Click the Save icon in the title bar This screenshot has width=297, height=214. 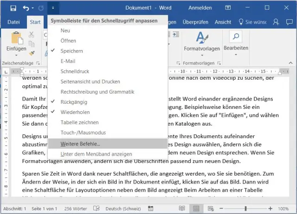13,8
